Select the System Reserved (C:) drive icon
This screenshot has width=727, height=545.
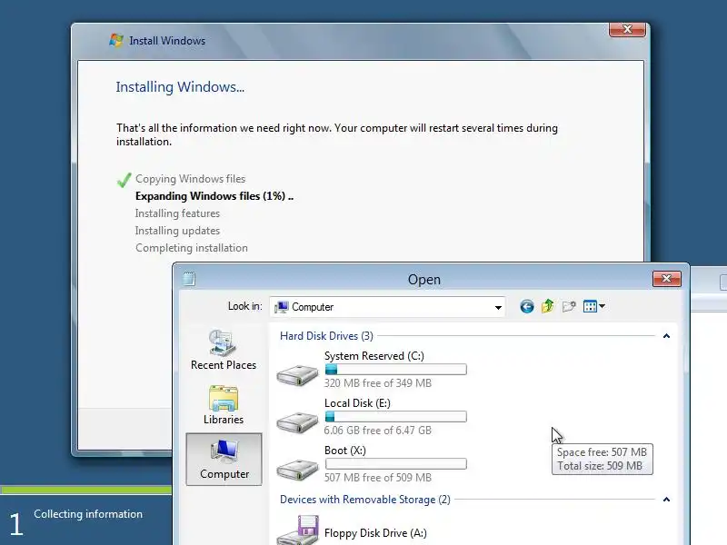coord(297,374)
